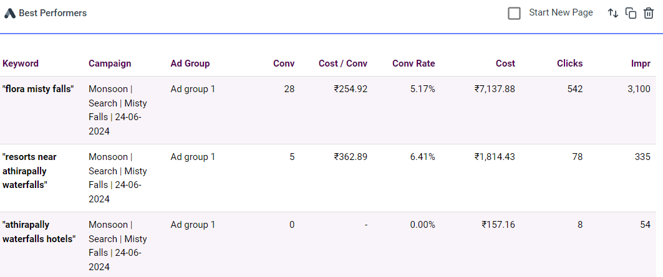
Task: Sort by the Campaign column header
Action: tap(110, 63)
